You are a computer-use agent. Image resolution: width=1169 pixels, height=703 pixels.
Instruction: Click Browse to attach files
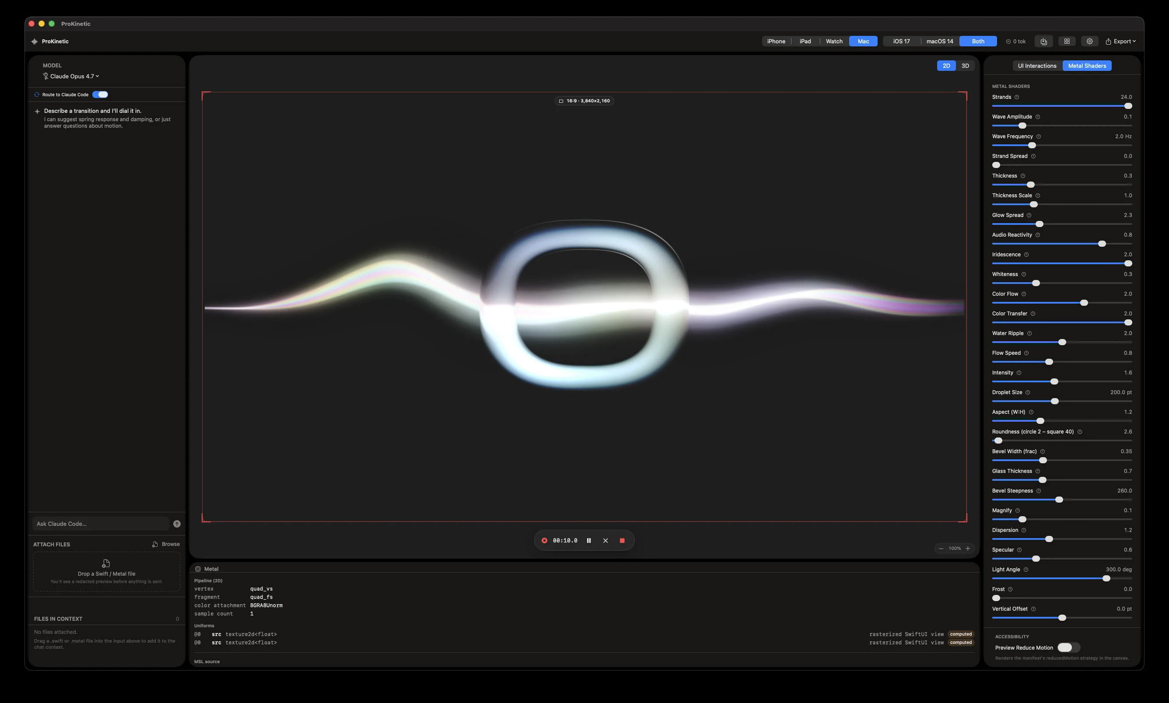click(x=166, y=544)
